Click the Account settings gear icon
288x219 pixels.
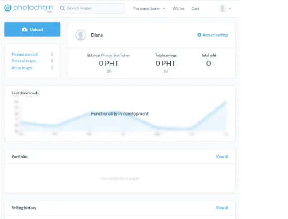199,35
